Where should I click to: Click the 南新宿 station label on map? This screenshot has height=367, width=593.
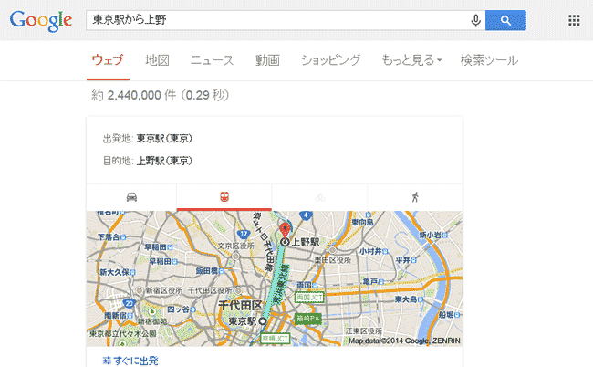[115, 316]
